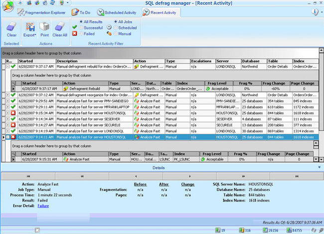Click second quick access toolbar icon
Viewport: 324px width, 234px height.
pyautogui.click(x=29, y=2)
